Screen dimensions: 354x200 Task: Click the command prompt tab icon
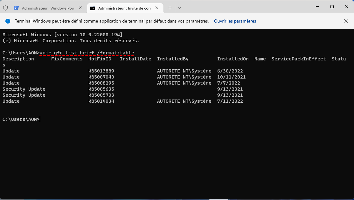click(93, 8)
